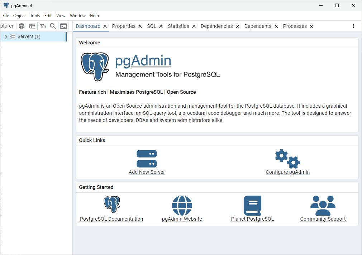Expand the Servers (1) tree node
This screenshot has height=255, width=362.
pyautogui.click(x=6, y=36)
